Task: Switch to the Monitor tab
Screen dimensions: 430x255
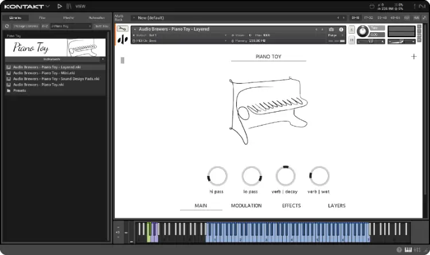Action: click(x=69, y=18)
